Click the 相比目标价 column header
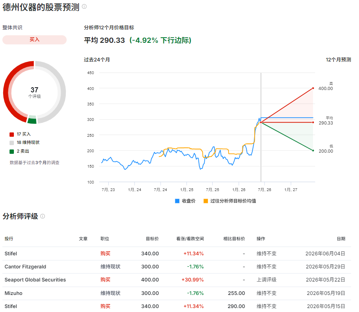This screenshot has width=359, height=312. tap(234, 239)
